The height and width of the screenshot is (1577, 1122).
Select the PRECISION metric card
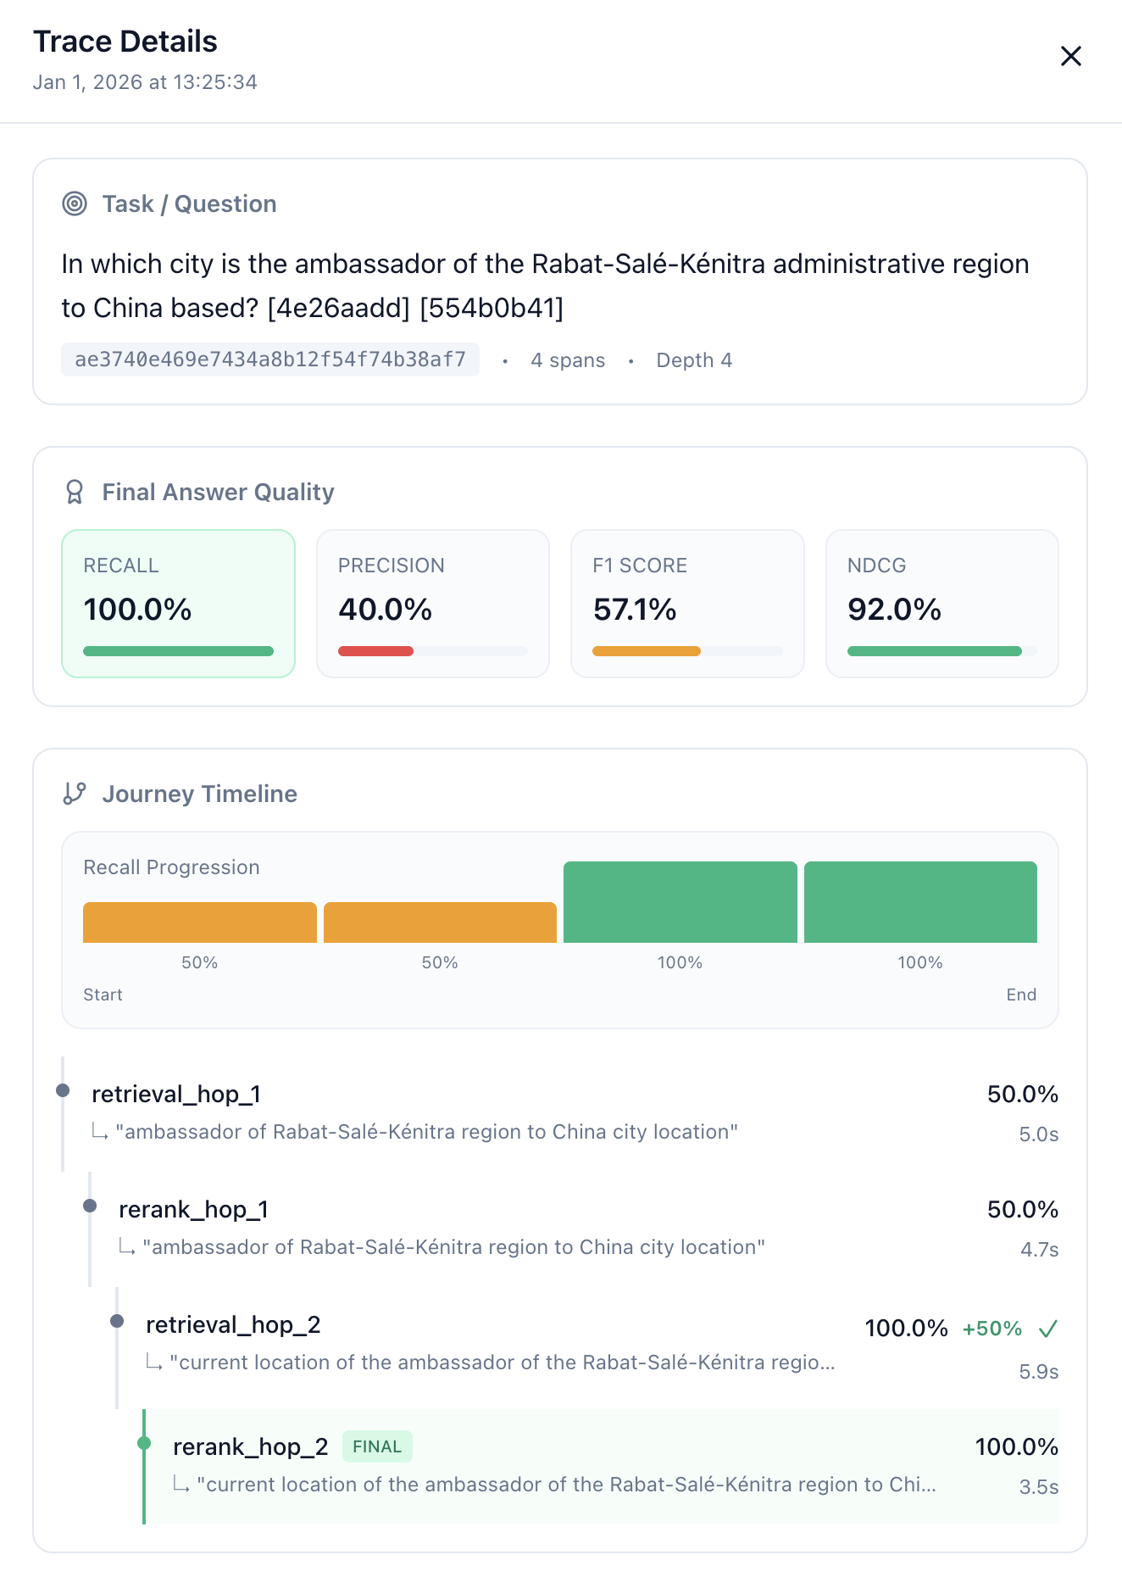tap(433, 604)
